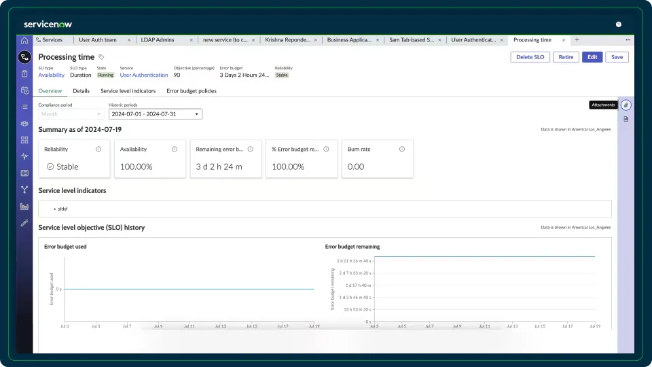
Task: Click the info icon on Availability card
Action: tap(175, 149)
